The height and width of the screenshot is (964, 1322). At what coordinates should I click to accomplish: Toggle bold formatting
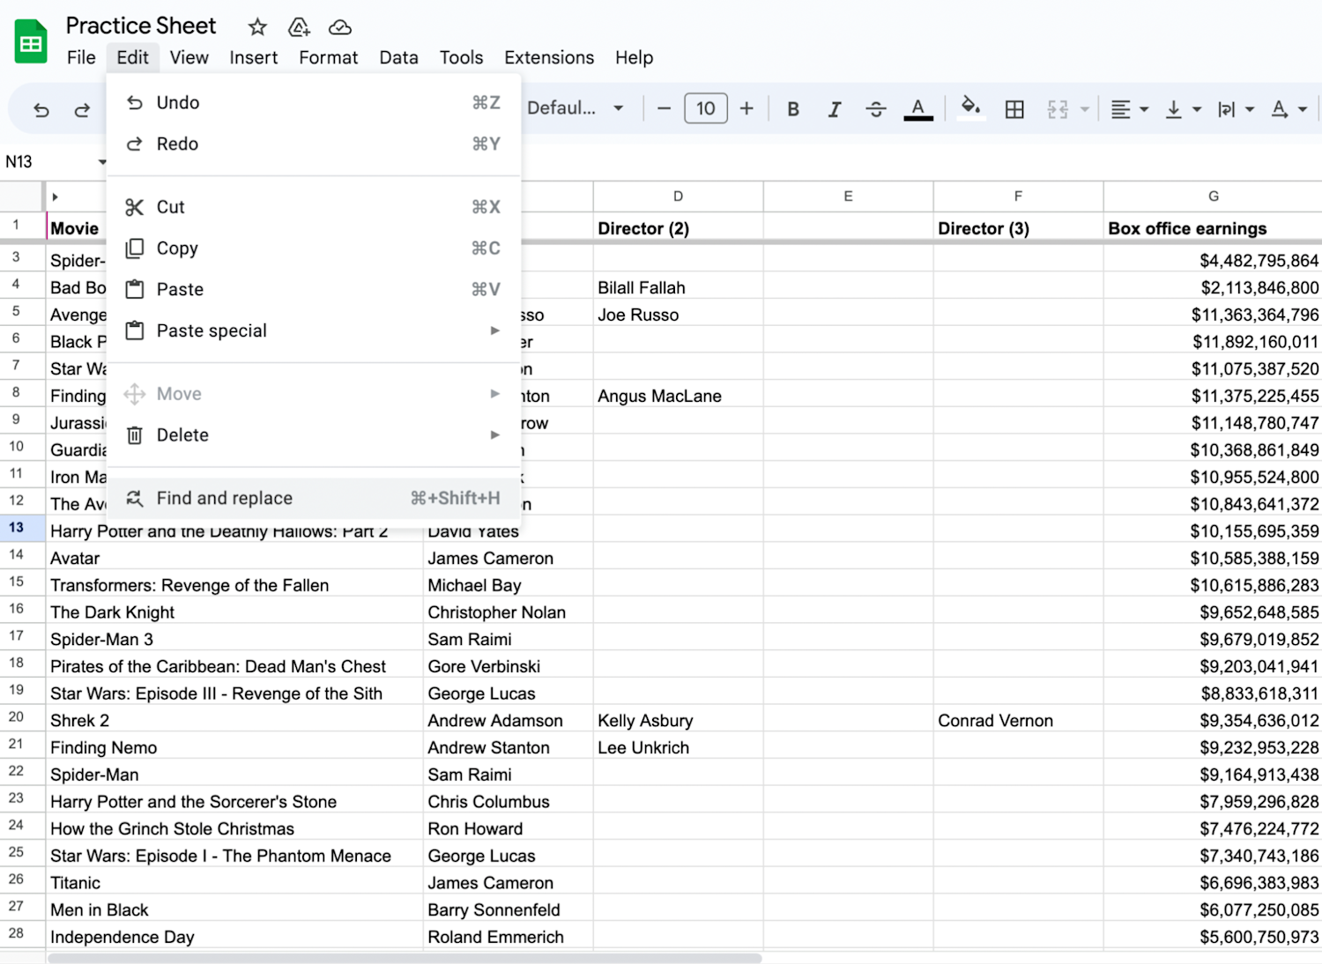click(x=793, y=109)
